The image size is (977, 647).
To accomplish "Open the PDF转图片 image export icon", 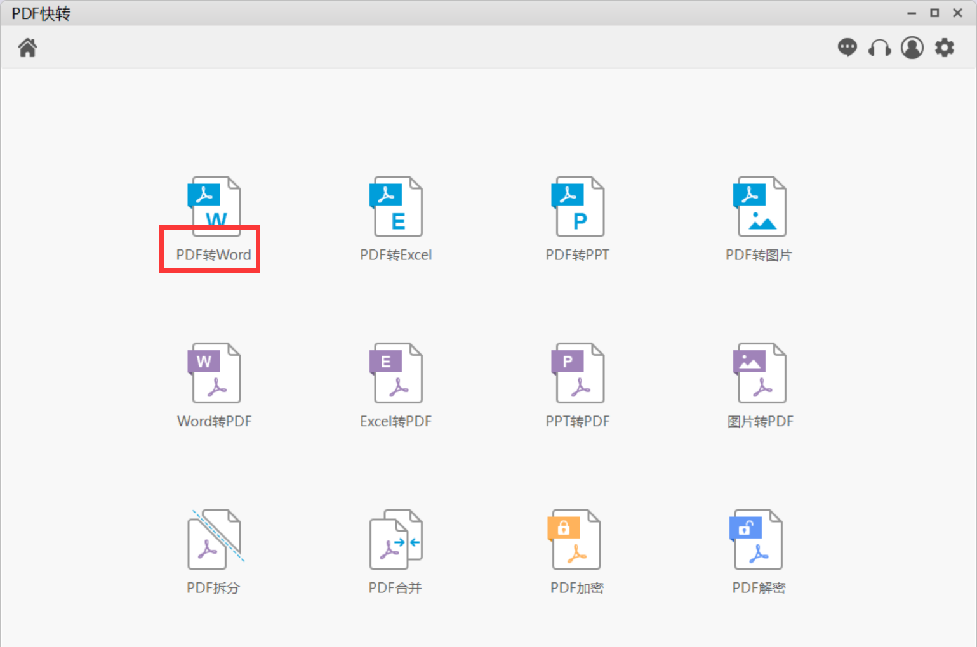I will click(759, 206).
